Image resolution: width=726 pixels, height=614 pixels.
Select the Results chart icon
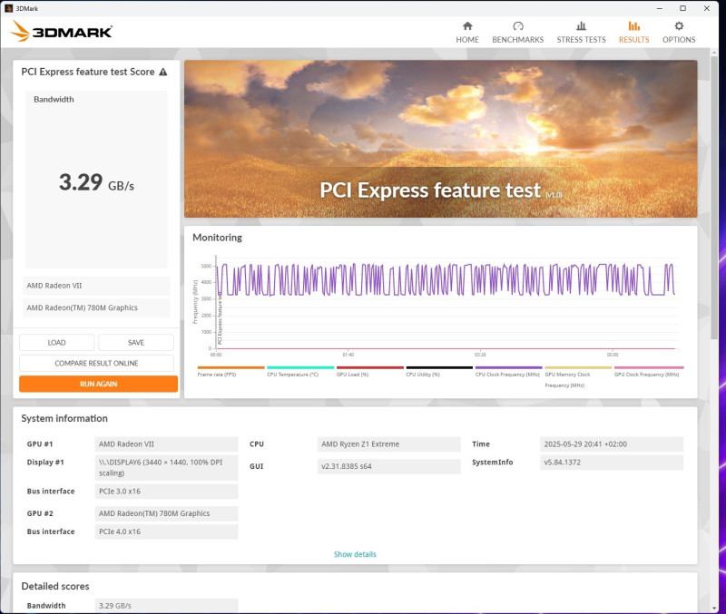tap(633, 26)
